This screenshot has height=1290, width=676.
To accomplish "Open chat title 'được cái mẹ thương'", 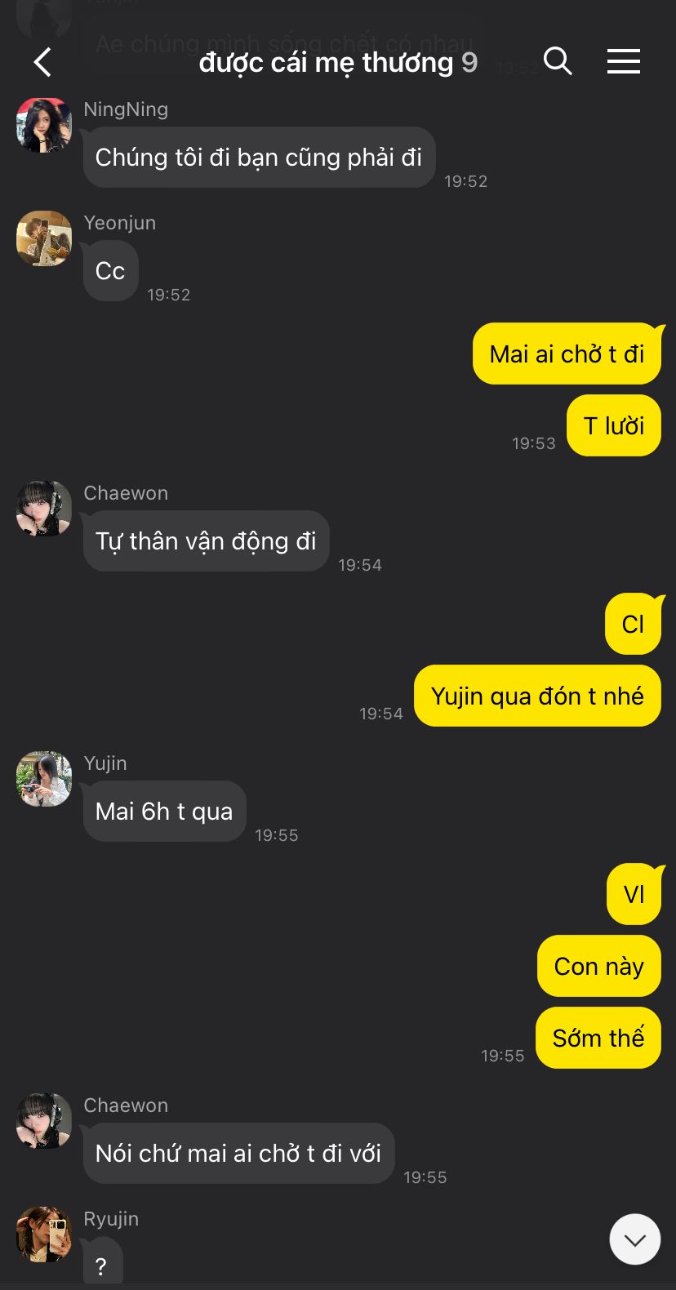I will (326, 62).
